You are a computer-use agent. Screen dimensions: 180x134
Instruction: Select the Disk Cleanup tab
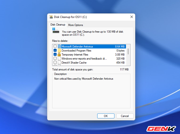coord(58,24)
